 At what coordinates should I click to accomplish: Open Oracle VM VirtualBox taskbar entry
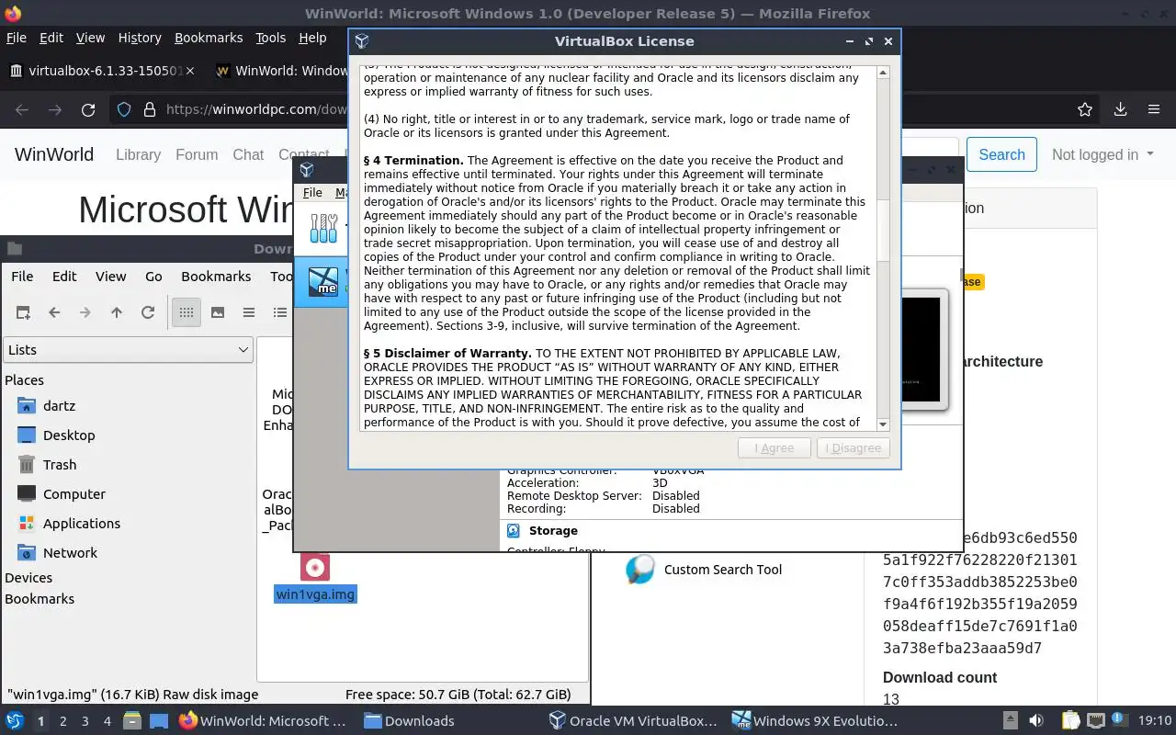(633, 721)
